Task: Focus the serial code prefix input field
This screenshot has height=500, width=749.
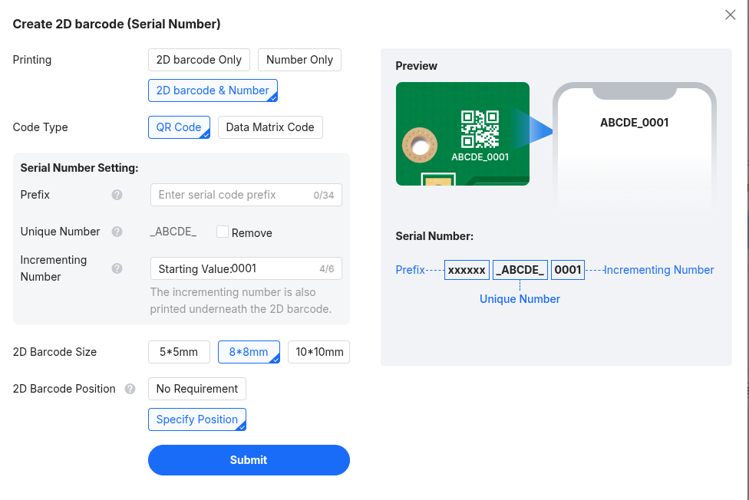Action: (x=246, y=195)
